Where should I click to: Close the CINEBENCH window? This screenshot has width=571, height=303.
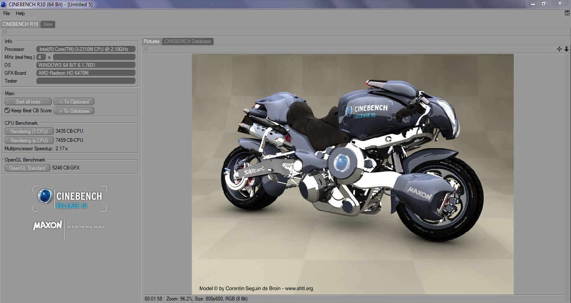coord(560,3)
